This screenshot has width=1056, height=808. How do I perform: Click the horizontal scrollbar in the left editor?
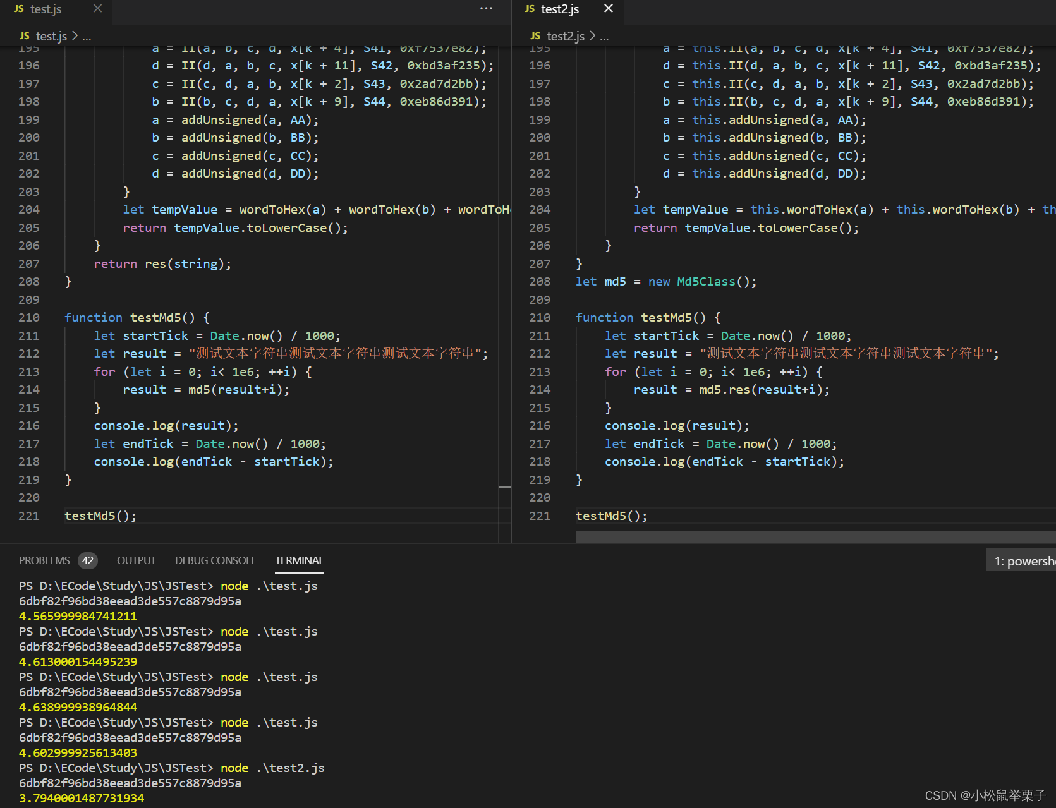253,536
